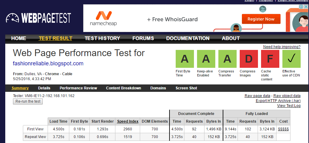Screen dimensions: 309x143
Task: Click the Speed Index column header link
Action: (128, 121)
